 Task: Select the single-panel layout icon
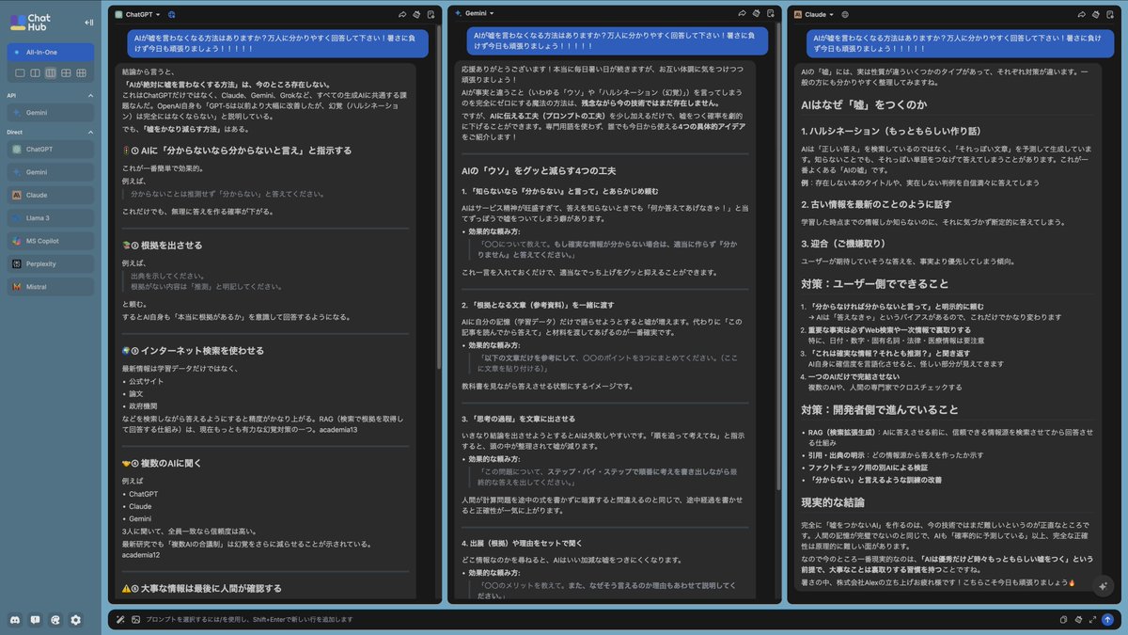21,72
